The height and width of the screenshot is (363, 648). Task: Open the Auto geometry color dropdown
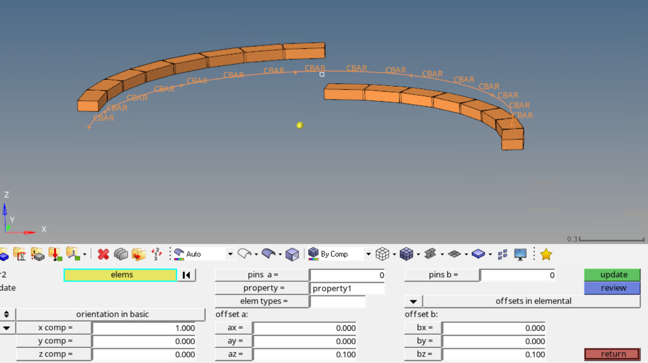pyautogui.click(x=230, y=254)
